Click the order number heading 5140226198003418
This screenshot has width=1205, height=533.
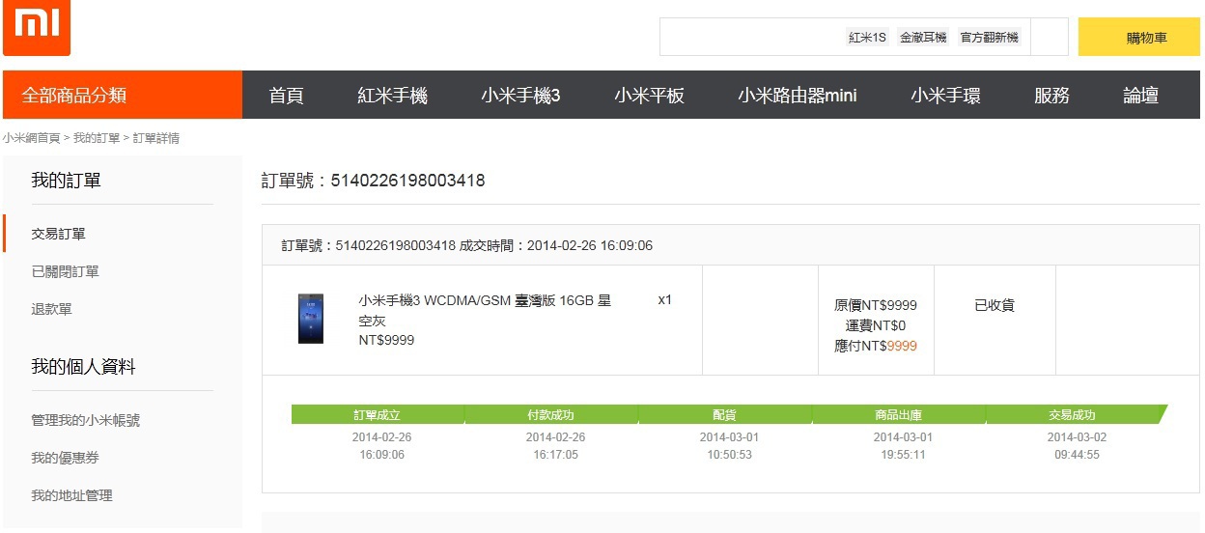pos(373,181)
